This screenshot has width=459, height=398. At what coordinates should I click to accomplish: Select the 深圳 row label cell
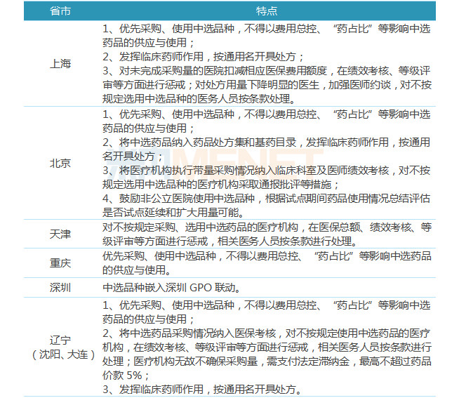coord(60,287)
